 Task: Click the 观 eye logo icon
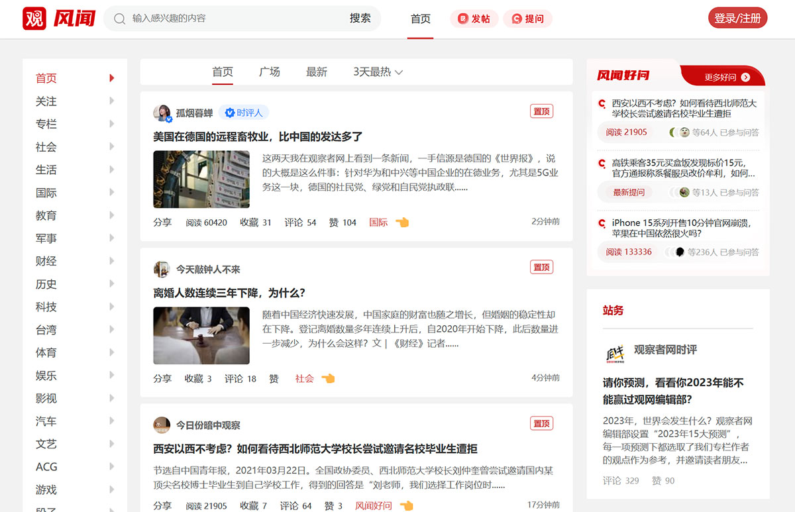34,18
